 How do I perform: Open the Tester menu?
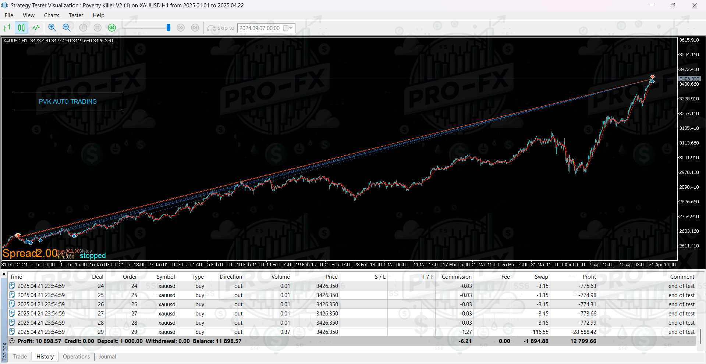76,15
